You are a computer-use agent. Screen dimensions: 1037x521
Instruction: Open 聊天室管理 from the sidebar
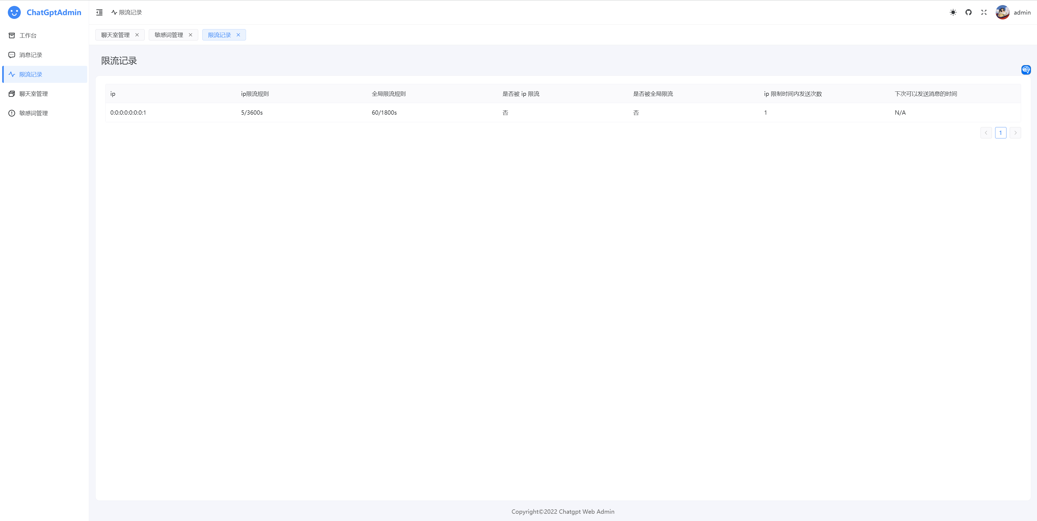(33, 94)
